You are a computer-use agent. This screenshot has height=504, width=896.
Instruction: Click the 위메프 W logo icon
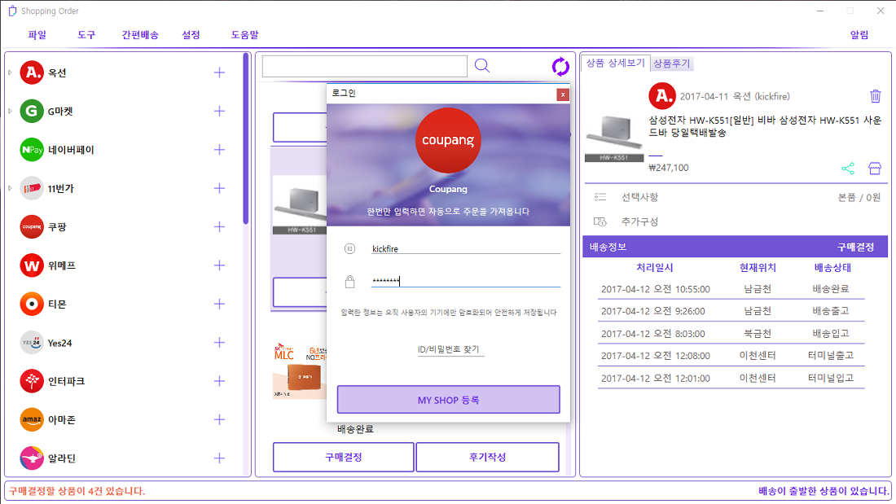coord(32,265)
